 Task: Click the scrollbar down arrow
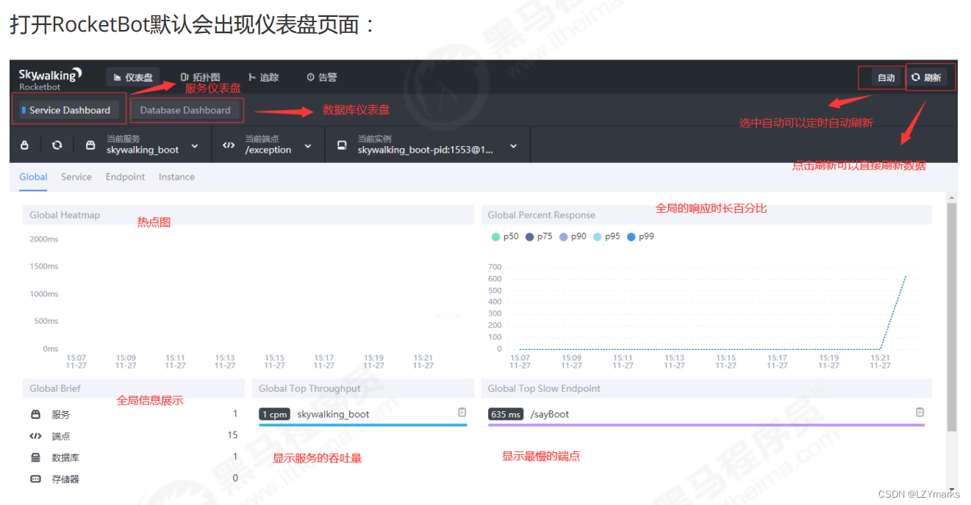coord(952,490)
